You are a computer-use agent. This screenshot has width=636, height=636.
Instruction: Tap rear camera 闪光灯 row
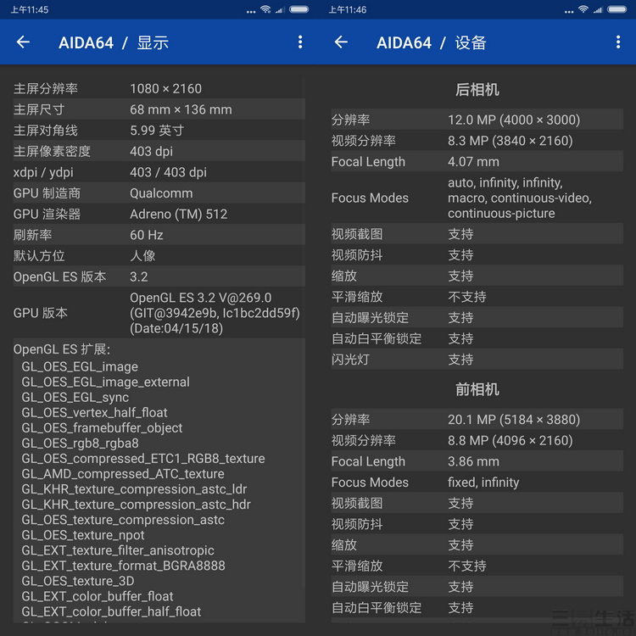[477, 360]
